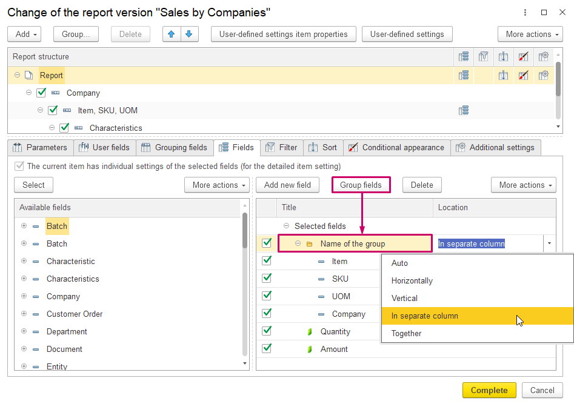This screenshot has width=574, height=404.
Task: Open the window's three-dot menu
Action: coord(525,13)
